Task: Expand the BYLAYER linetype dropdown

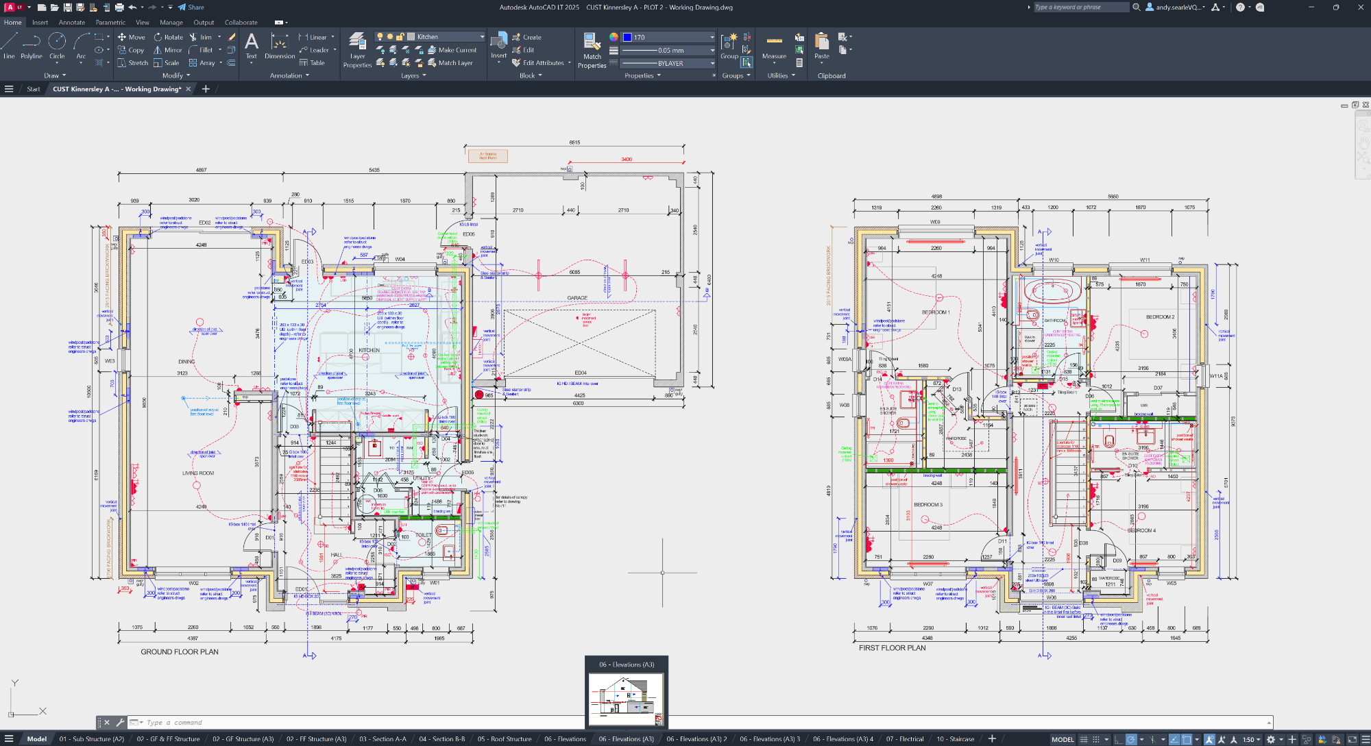Action: click(x=712, y=63)
